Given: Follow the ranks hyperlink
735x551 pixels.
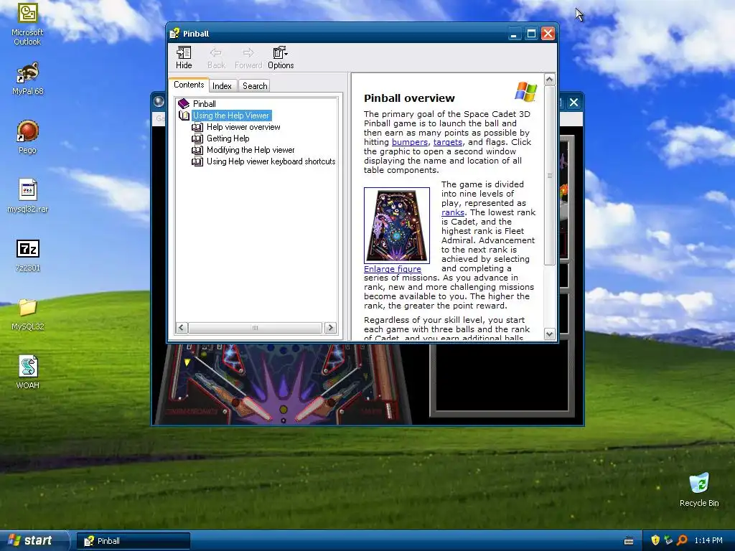Looking at the screenshot, I should click(452, 212).
